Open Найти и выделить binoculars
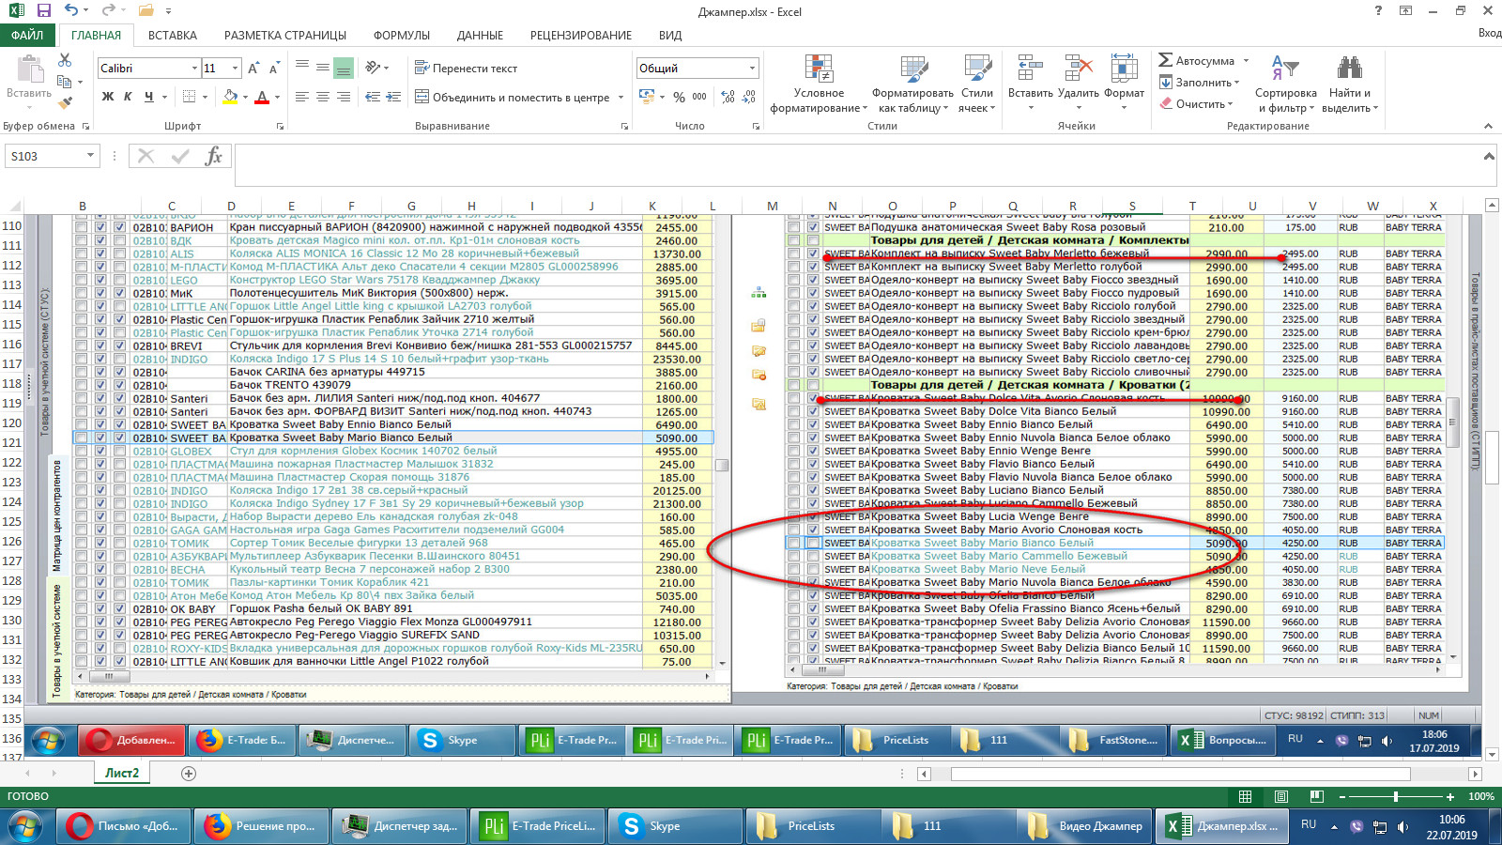Image resolution: width=1502 pixels, height=845 pixels. point(1350,84)
